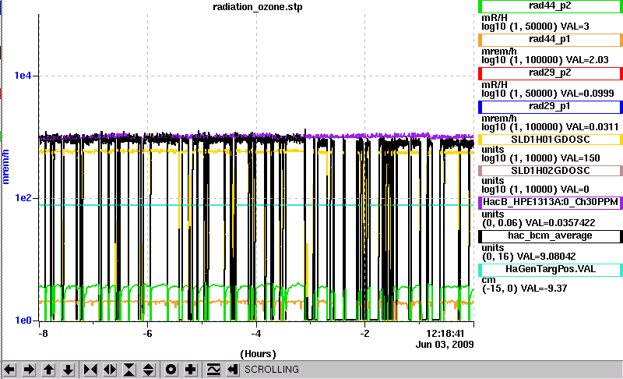Click the Jun 03, 2009 date label
623x379 pixels.
(x=445, y=345)
